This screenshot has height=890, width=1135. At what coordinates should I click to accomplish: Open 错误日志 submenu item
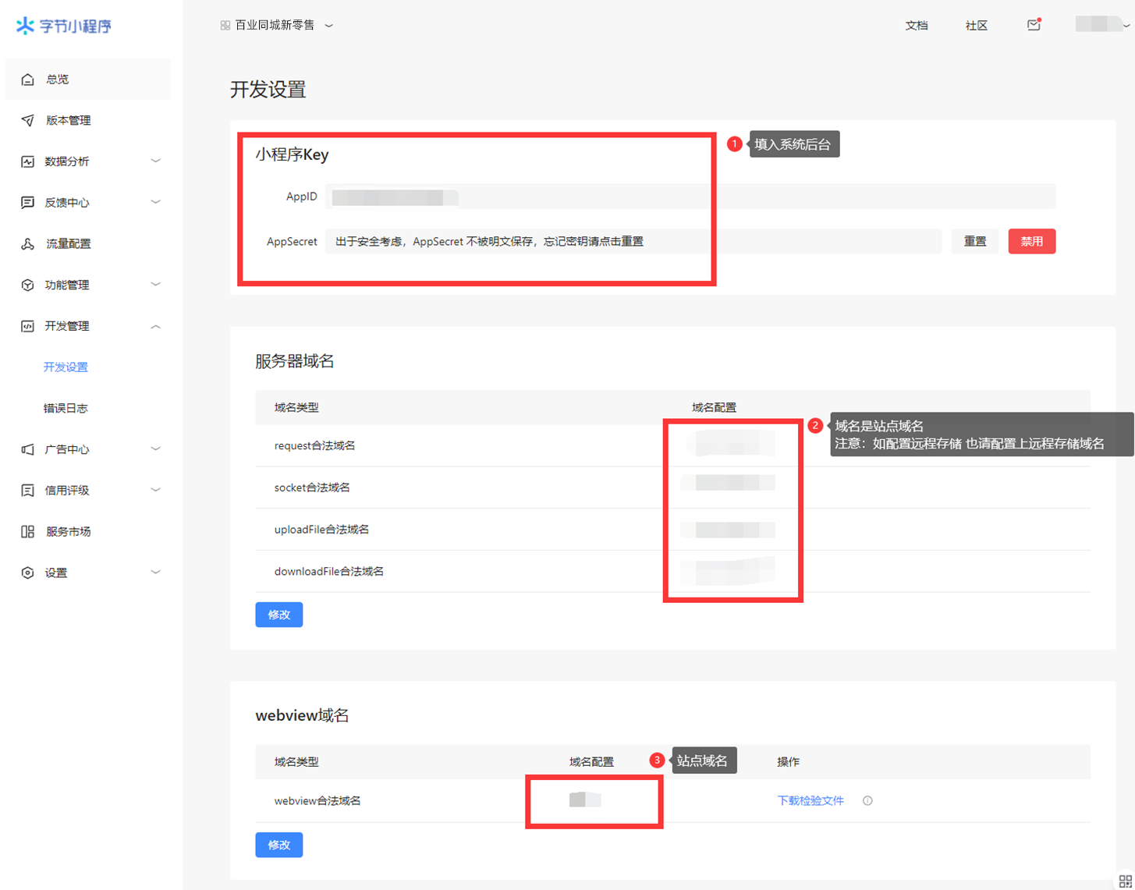click(66, 408)
